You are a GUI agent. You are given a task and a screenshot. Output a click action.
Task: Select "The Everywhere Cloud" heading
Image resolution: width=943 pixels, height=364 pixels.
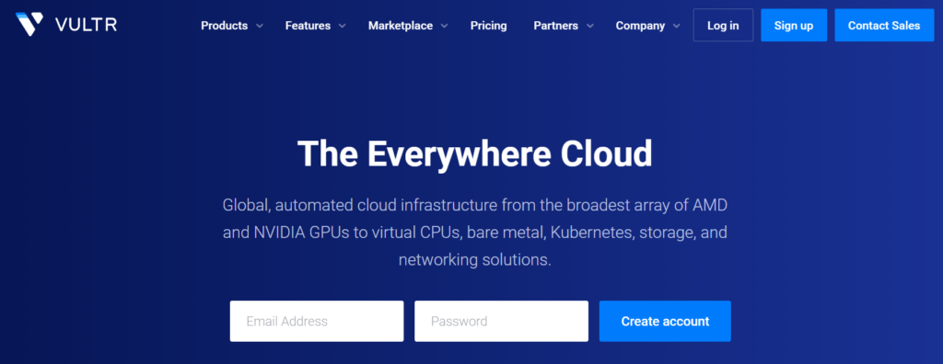(x=474, y=154)
